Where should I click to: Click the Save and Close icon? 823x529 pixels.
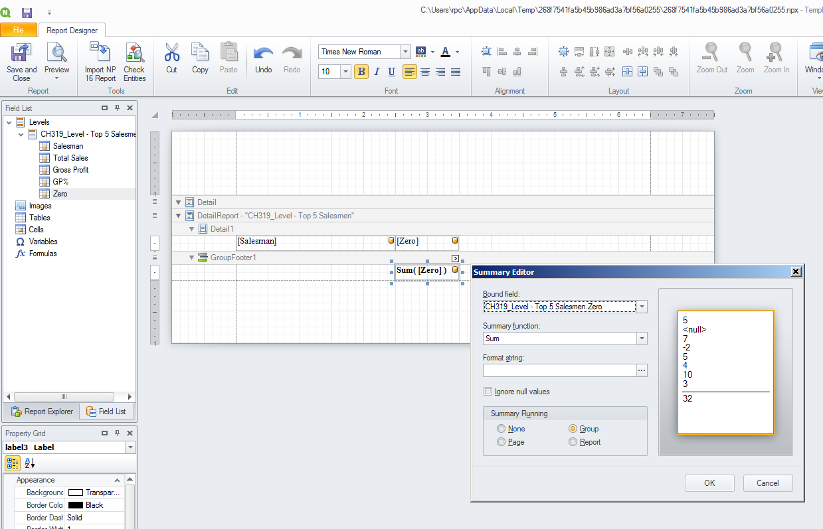[x=21, y=53]
